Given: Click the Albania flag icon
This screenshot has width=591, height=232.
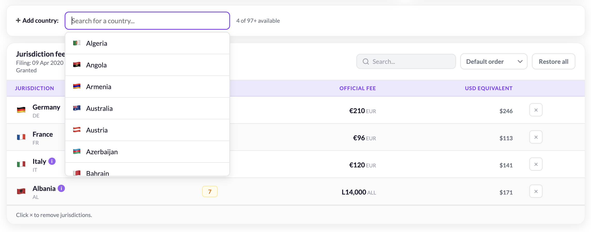Looking at the screenshot, I should point(21,191).
